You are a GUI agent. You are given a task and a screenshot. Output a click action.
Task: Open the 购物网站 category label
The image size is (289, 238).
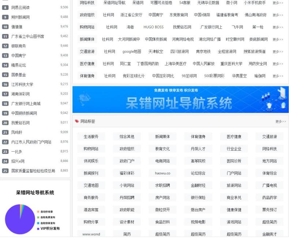click(x=87, y=27)
